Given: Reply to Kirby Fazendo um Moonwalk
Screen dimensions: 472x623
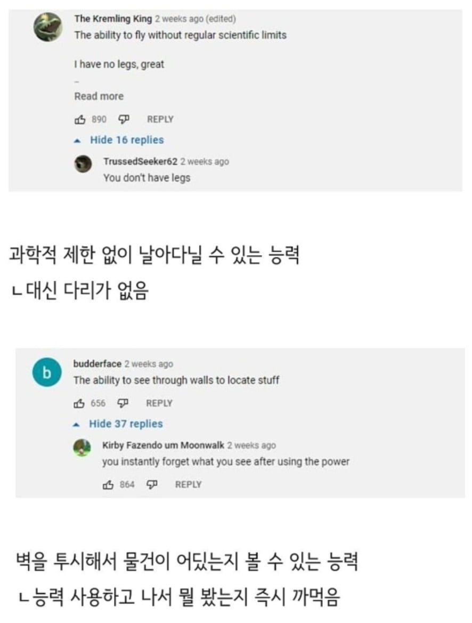Looking at the screenshot, I should pos(188,484).
